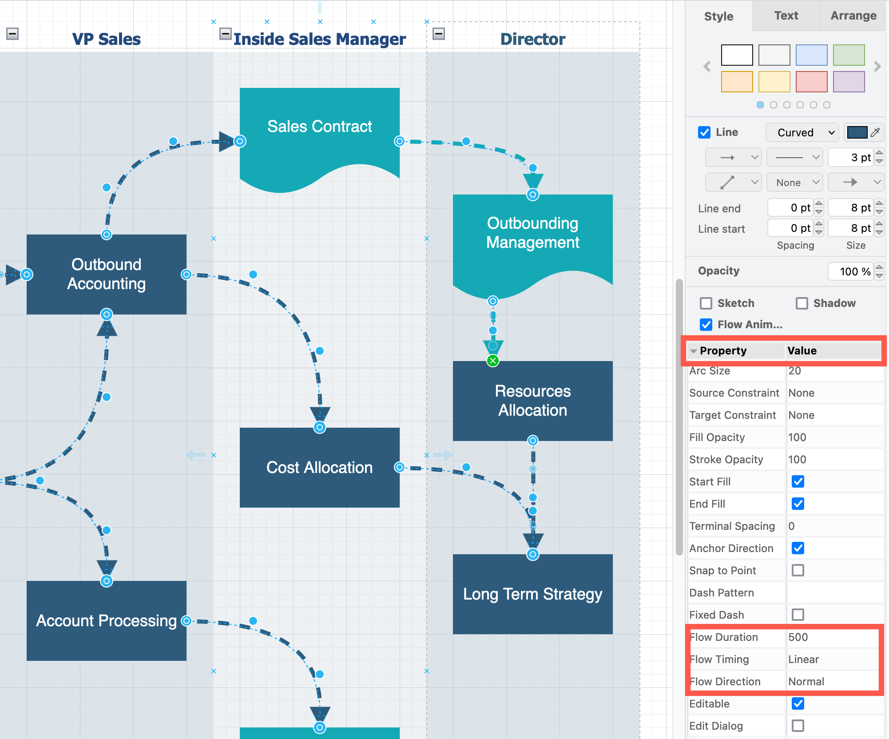Show more style presets with the right arrow

point(877,67)
